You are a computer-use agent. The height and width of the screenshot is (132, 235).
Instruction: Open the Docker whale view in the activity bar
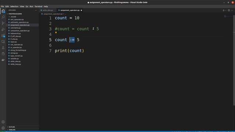click(x=3, y=60)
